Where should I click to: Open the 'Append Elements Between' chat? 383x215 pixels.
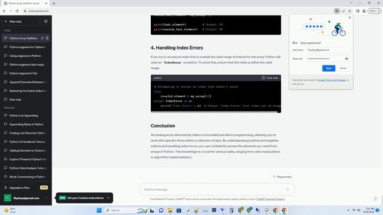pyautogui.click(x=26, y=82)
